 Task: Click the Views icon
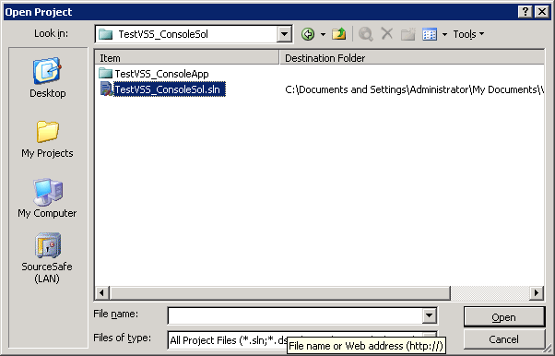[x=430, y=34]
